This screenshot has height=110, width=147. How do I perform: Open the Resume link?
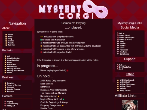[x=11, y=91]
